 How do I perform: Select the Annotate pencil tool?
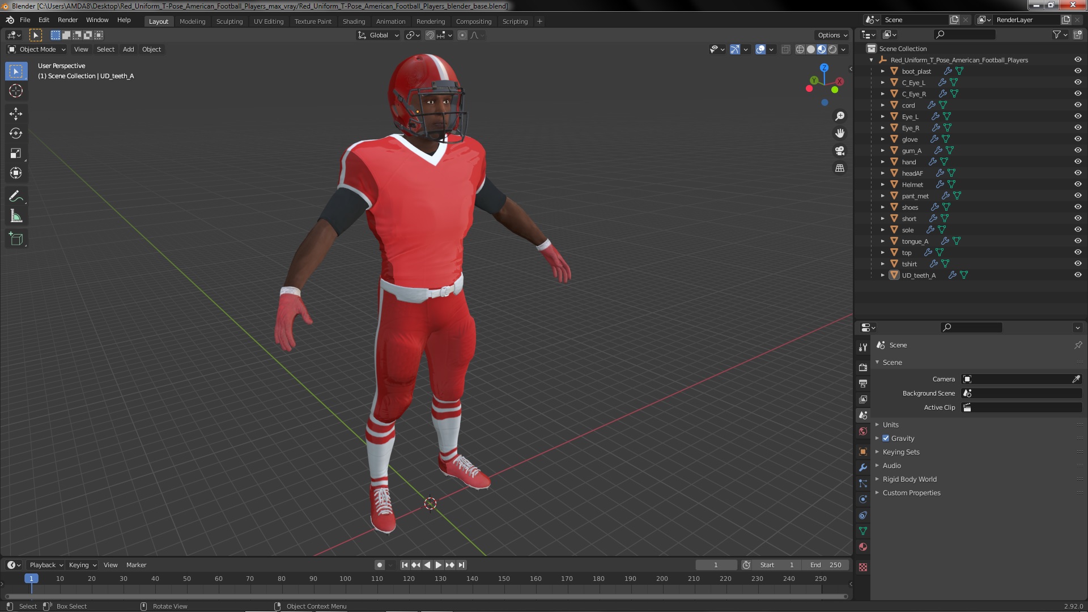pyautogui.click(x=16, y=197)
